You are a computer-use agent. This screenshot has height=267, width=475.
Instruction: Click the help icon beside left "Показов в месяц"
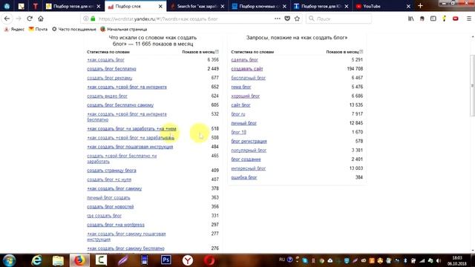[217, 52]
